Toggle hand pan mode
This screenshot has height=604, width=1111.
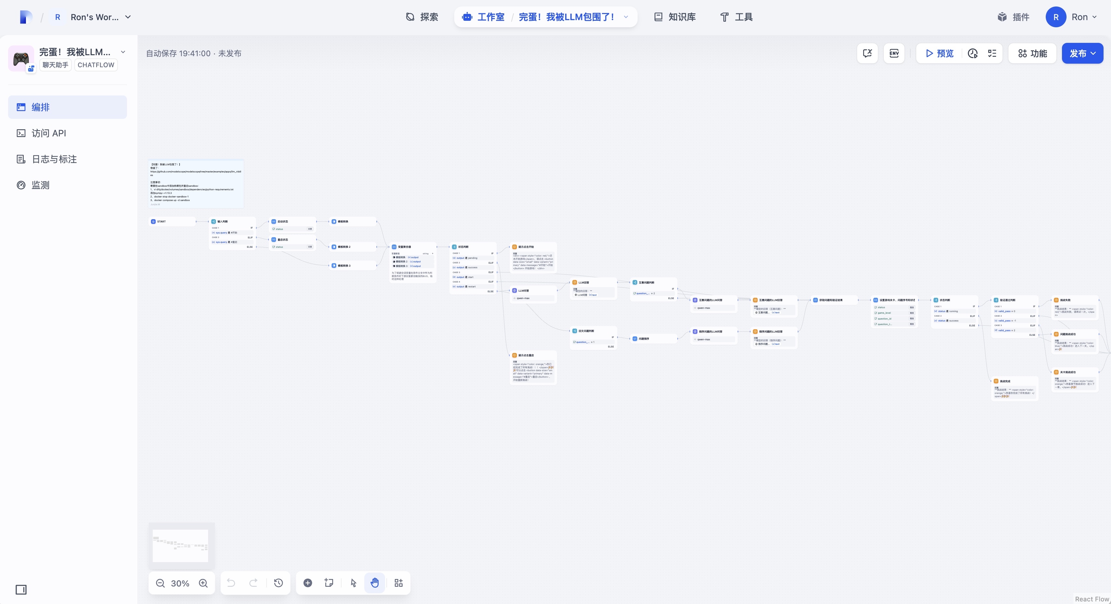coord(374,583)
